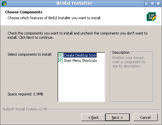This screenshot has width=162, height=125.
Task: Click the BinEd Installer title bar text
Action: tap(74, 3)
